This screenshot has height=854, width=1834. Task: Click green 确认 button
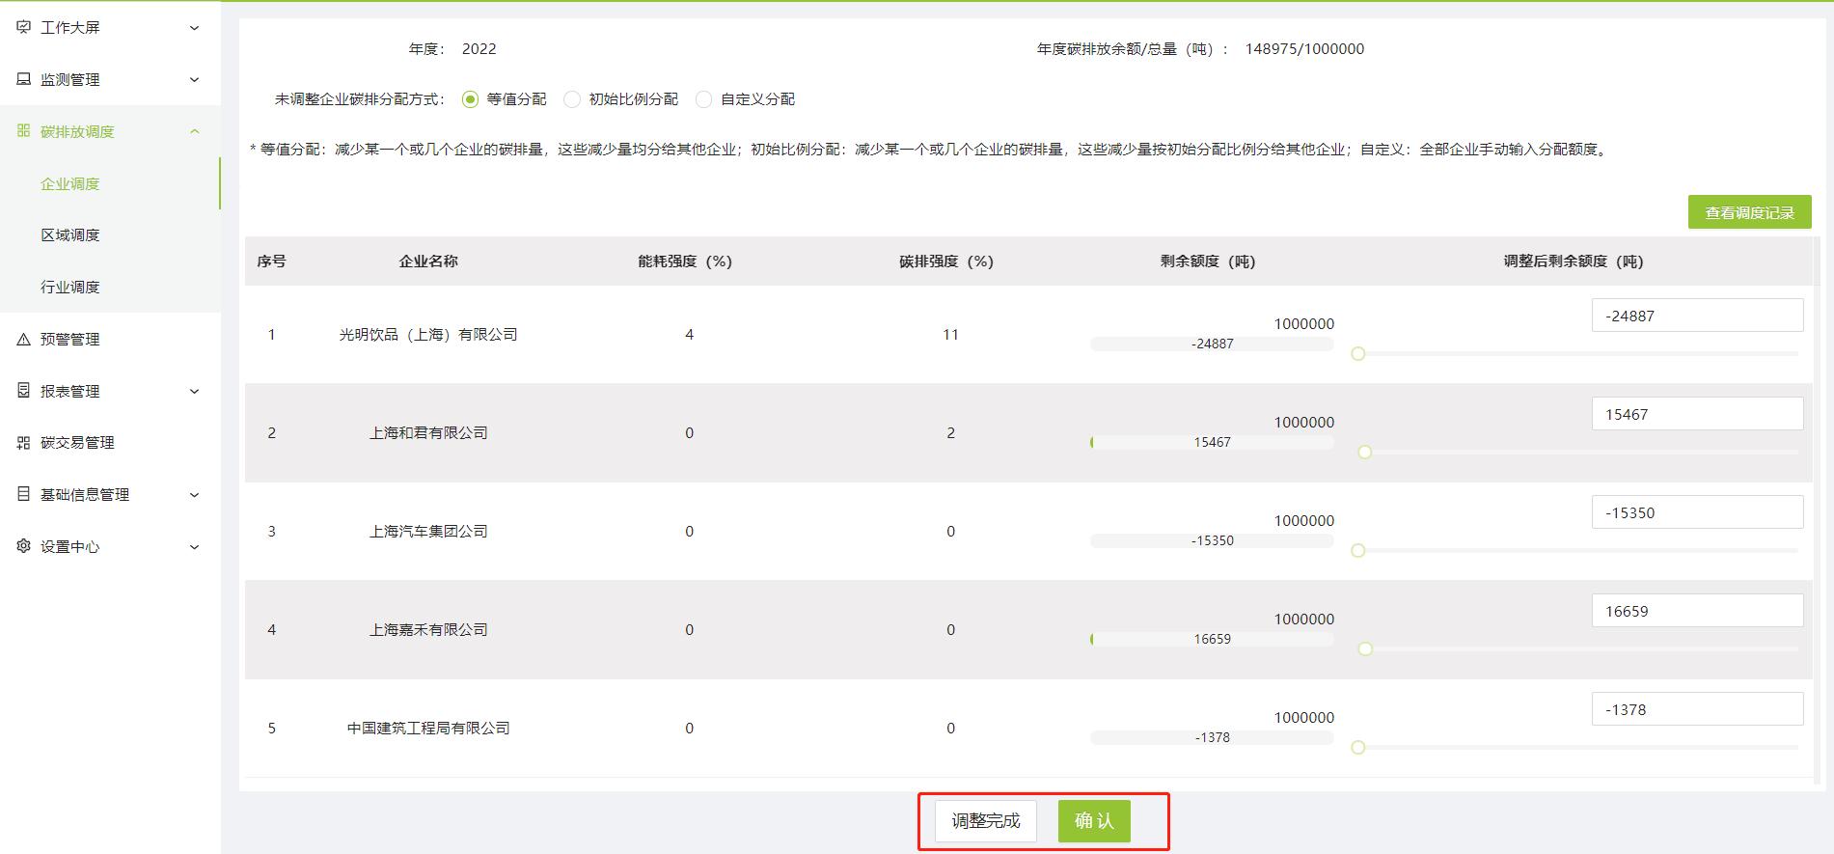(1094, 821)
